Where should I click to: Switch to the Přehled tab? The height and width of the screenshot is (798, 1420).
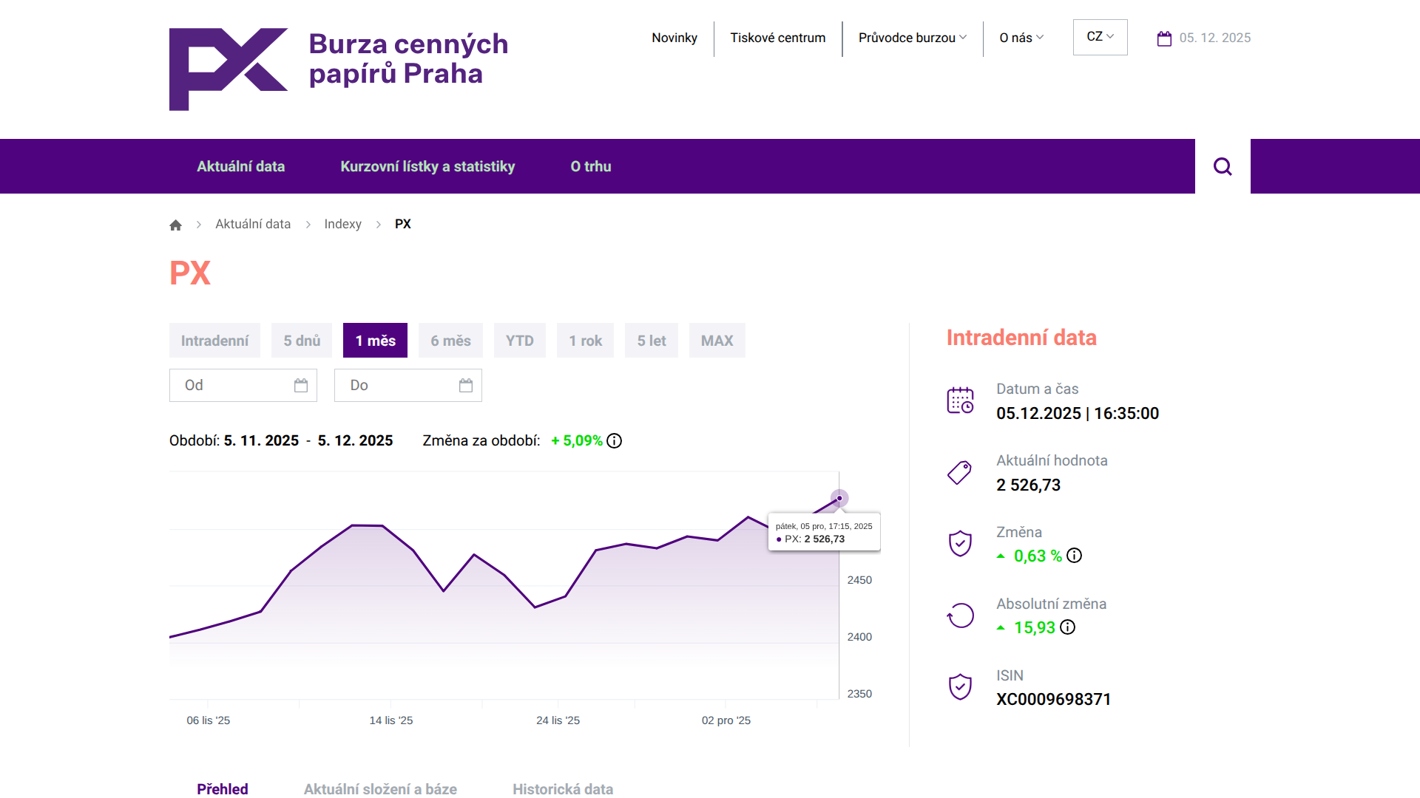pos(223,789)
